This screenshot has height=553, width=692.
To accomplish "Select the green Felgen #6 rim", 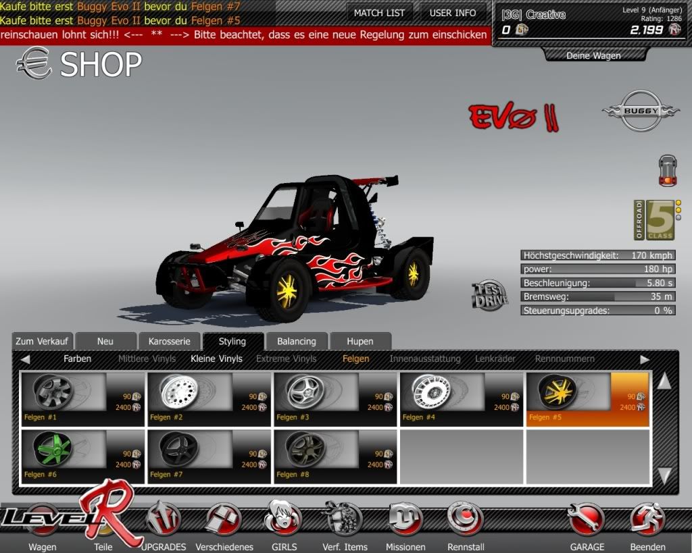I will point(84,456).
